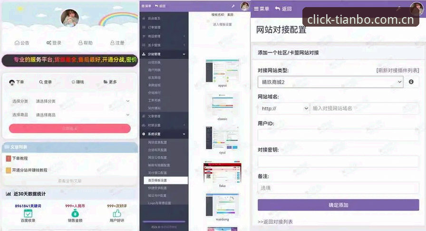Click the storefront profile avatar image
426x231 pixels.
tap(70, 18)
